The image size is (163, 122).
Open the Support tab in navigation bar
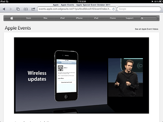coord(130,18)
